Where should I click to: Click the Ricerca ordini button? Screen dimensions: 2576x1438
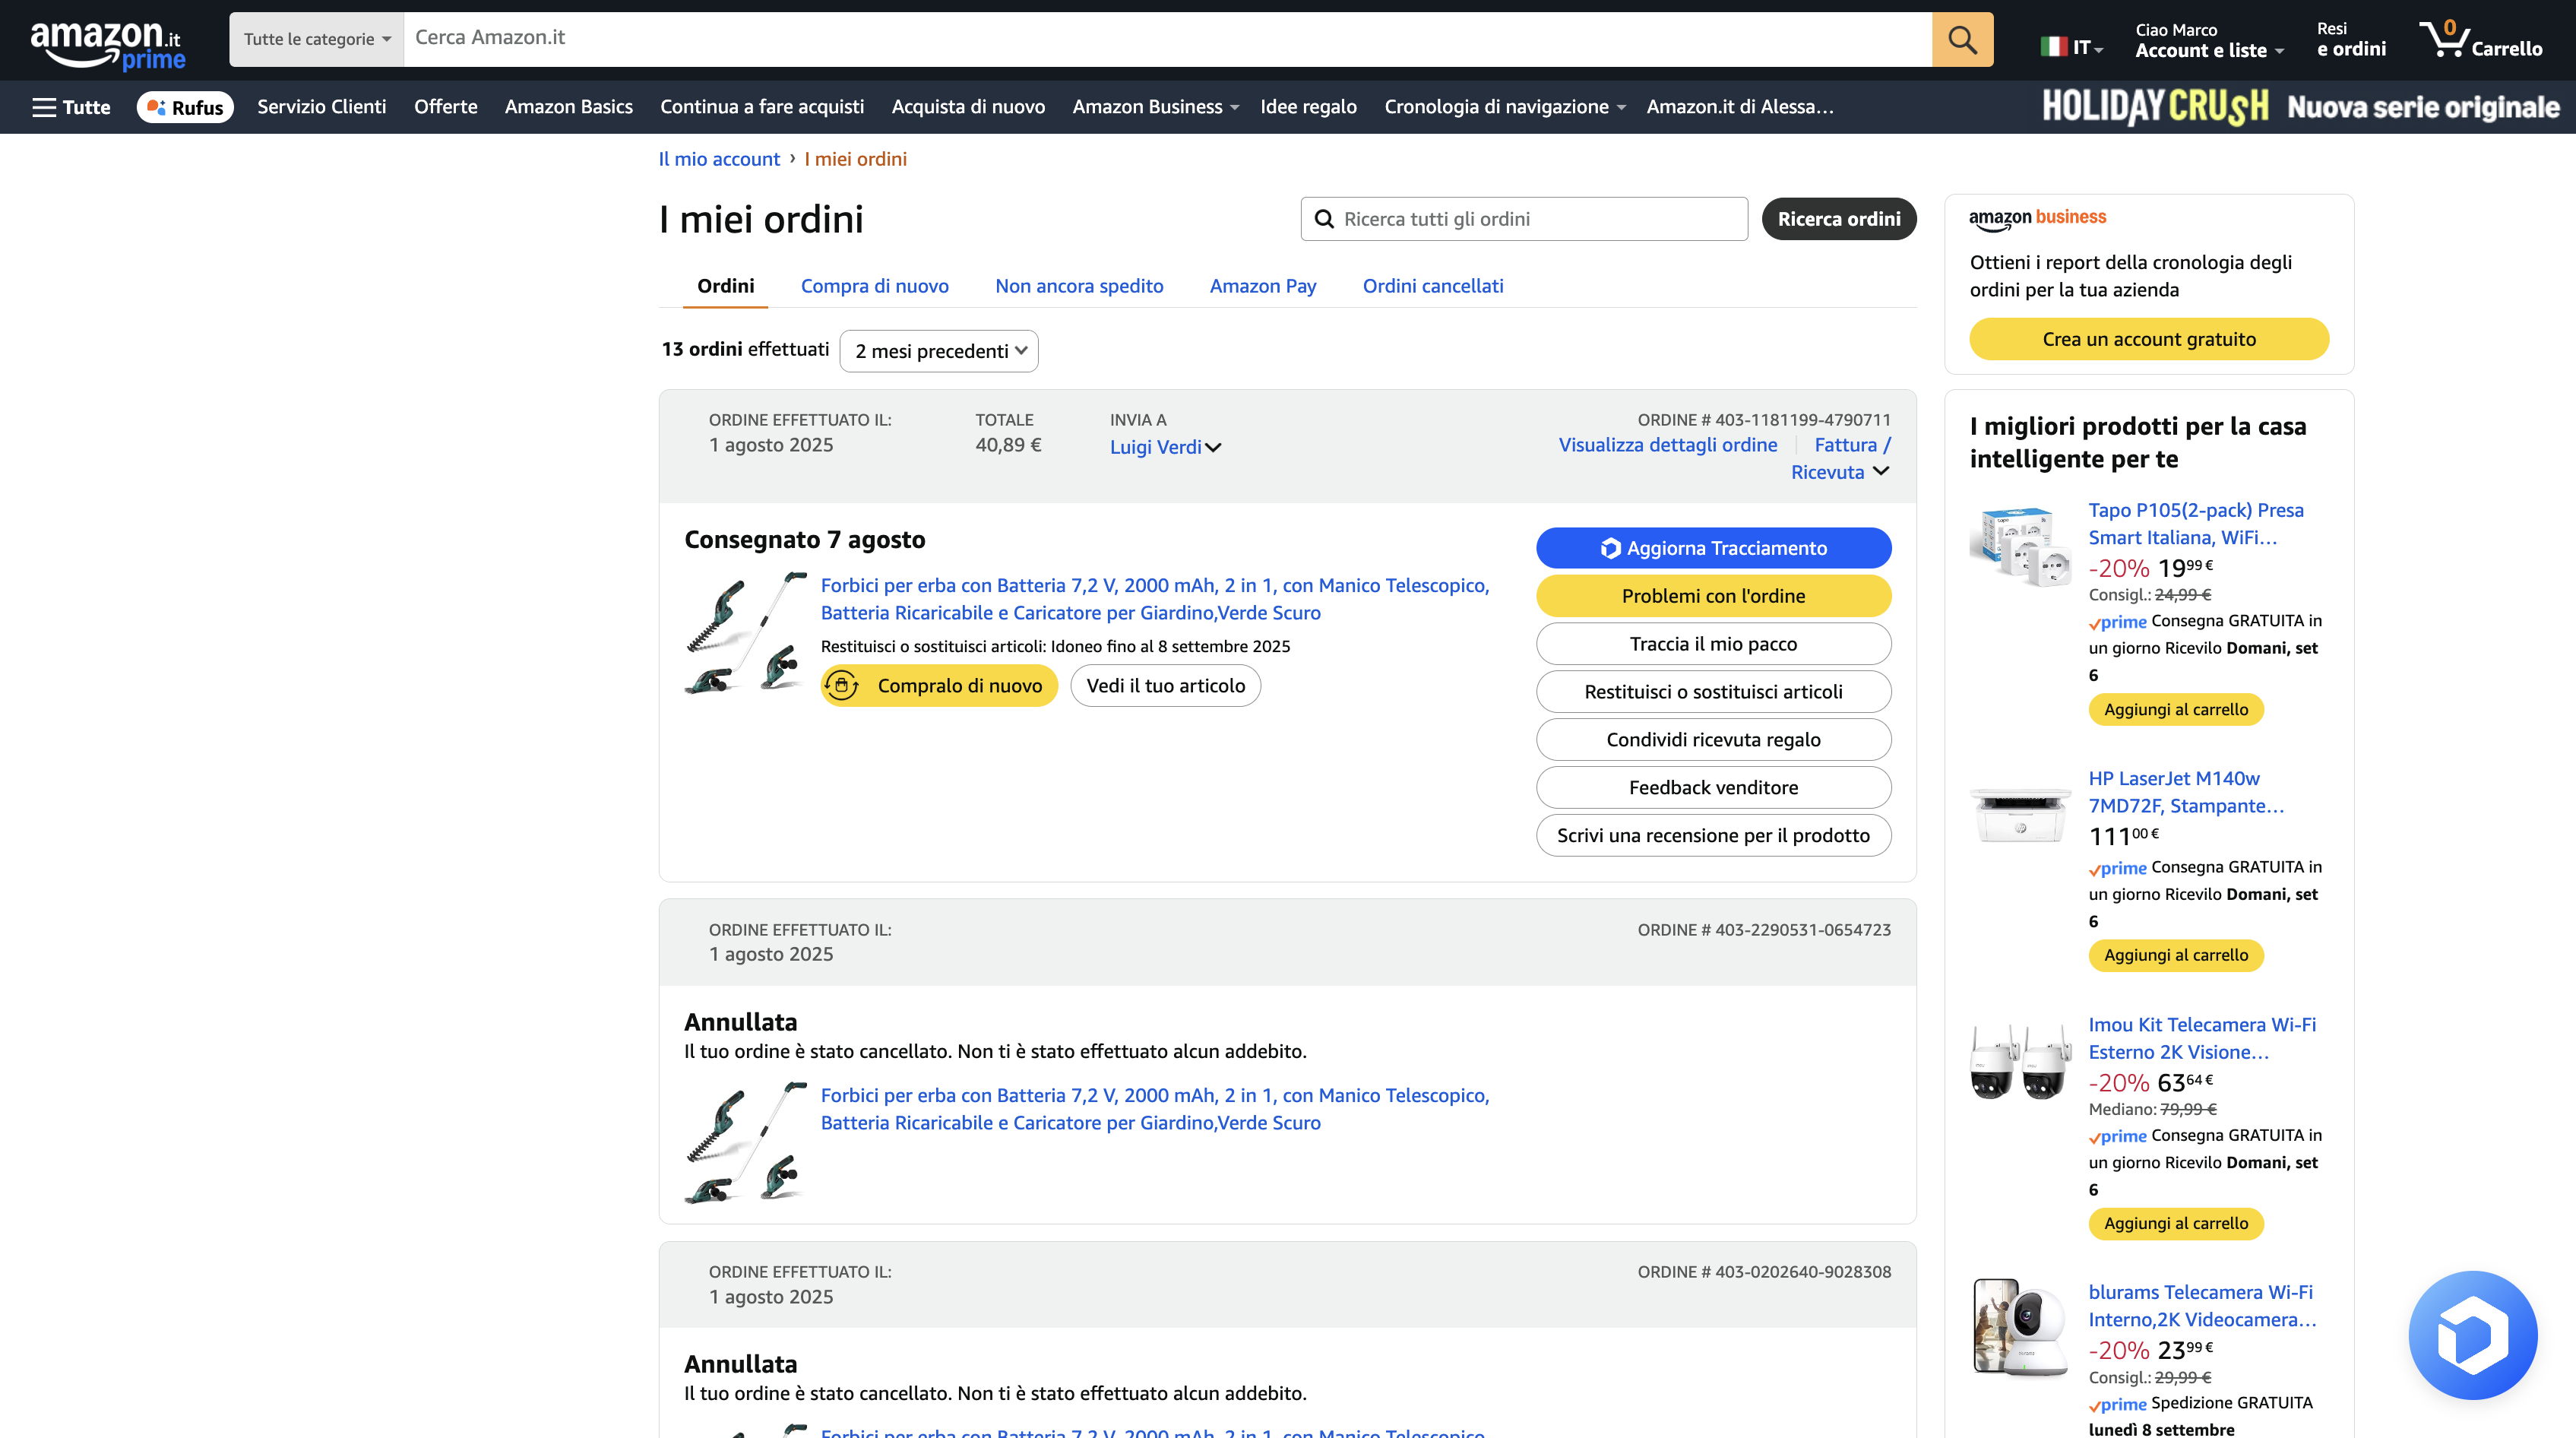click(x=1838, y=219)
